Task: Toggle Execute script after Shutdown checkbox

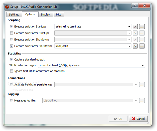Action: 11,46
